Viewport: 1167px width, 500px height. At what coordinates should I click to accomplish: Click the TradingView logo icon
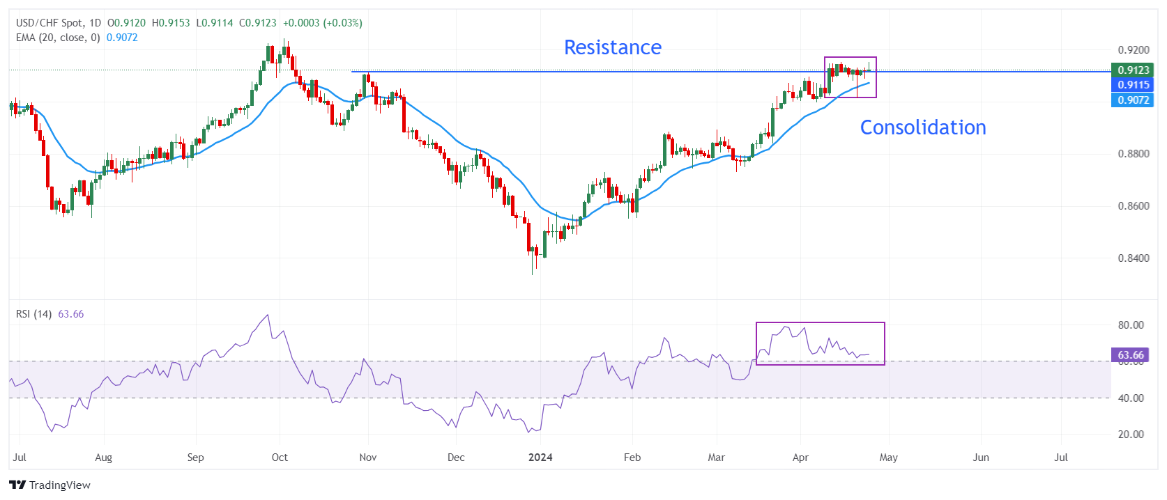coord(17,485)
